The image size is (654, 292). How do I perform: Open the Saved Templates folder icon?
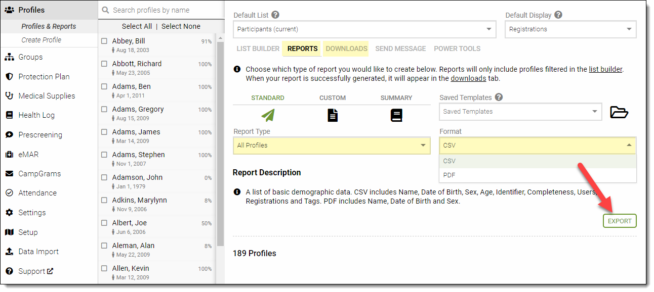pyautogui.click(x=618, y=112)
